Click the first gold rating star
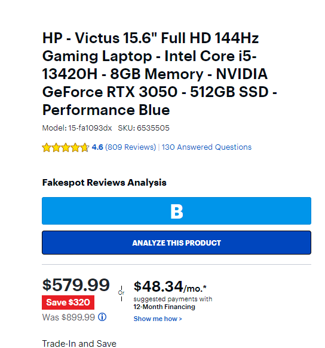Image resolution: width=325 pixels, height=348 pixels. pos(47,147)
